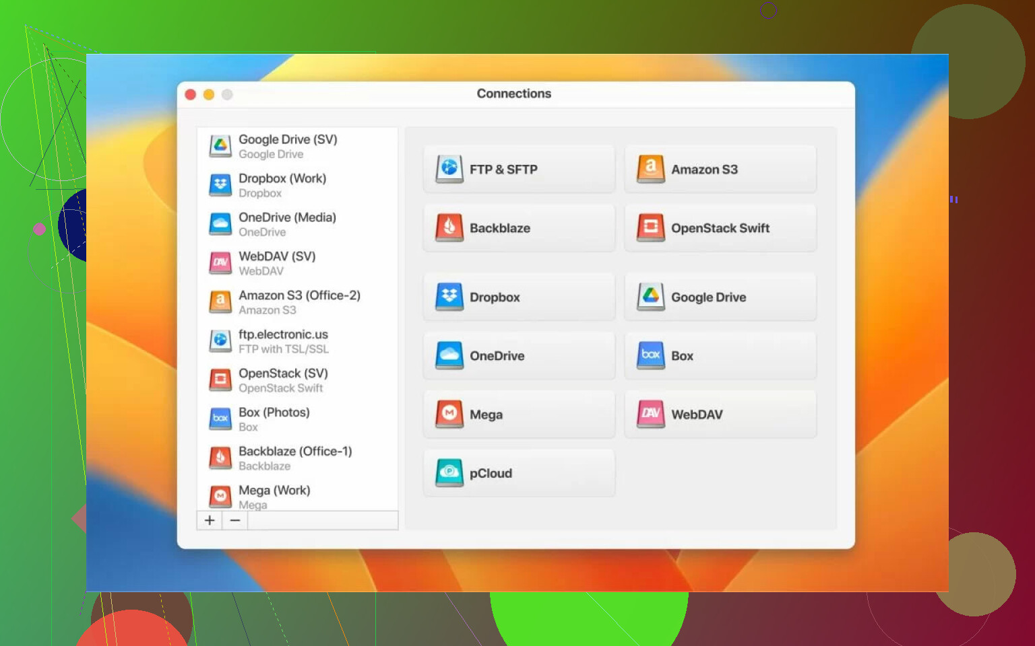Click the ftp.electronic.us globe icon
Image resolution: width=1035 pixels, height=646 pixels.
(x=220, y=341)
